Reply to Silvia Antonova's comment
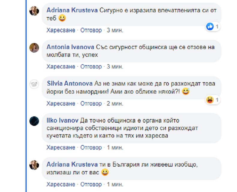 coord(91,103)
